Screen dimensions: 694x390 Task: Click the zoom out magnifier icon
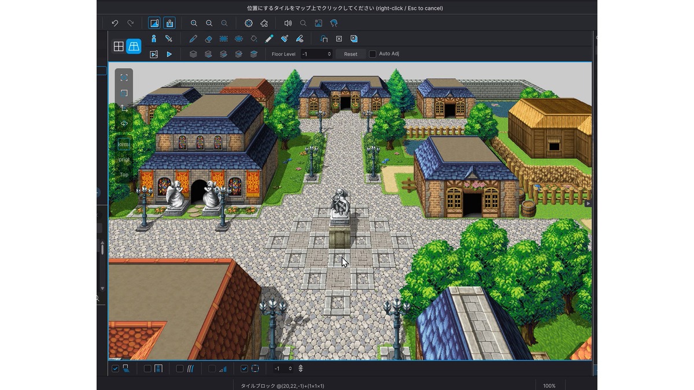tap(209, 23)
